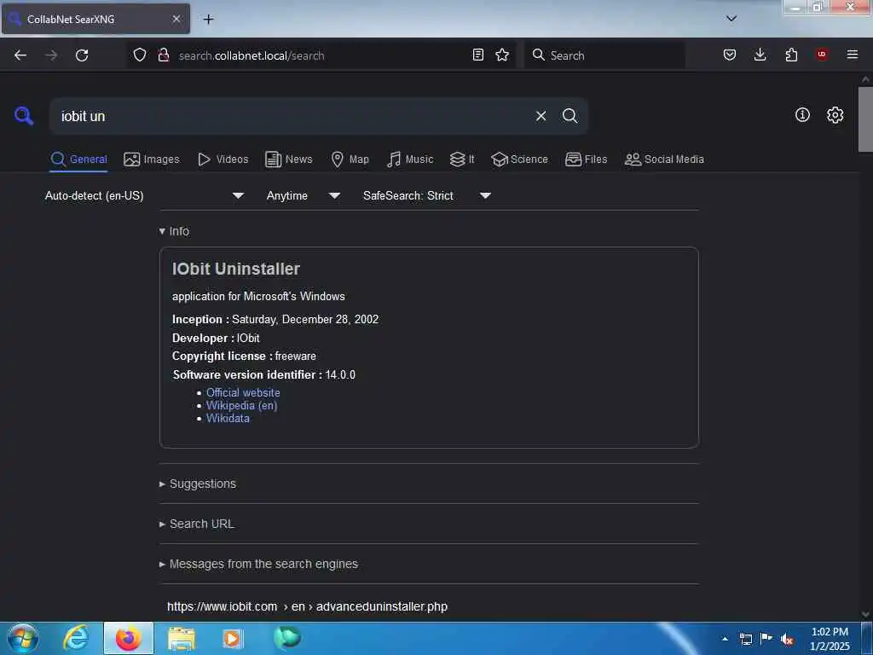Viewport: 873px width, 655px height.
Task: Show hidden system tray icons
Action: click(x=725, y=639)
